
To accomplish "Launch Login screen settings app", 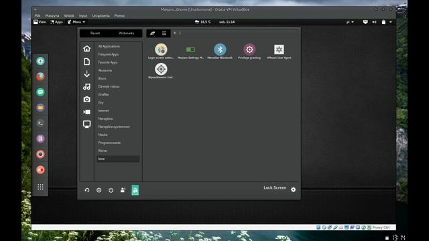I will (x=161, y=51).
